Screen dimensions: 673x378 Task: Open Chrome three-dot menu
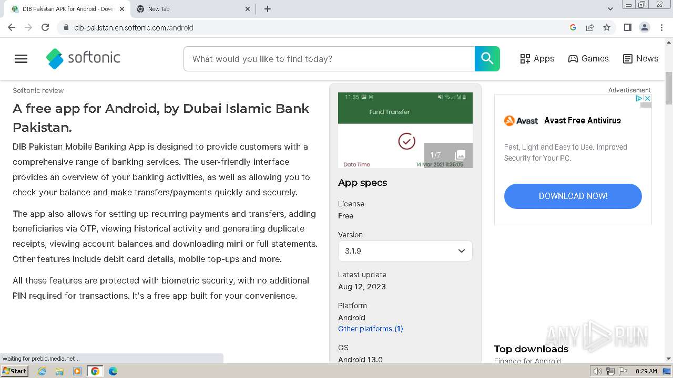661,27
